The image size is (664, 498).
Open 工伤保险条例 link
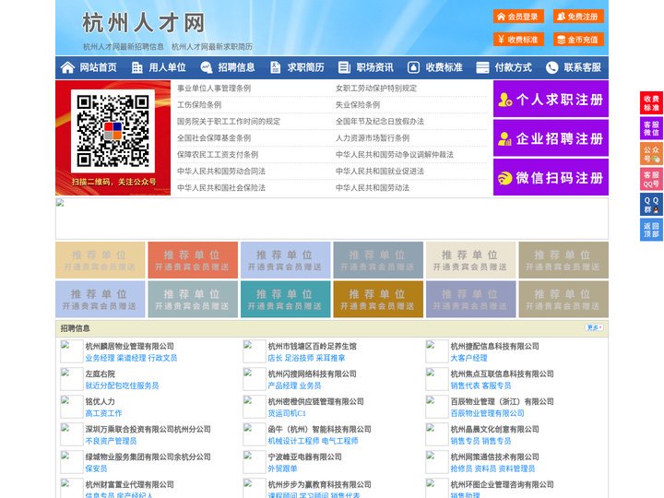199,104
